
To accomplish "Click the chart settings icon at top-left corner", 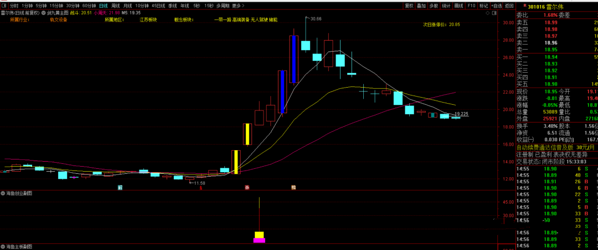I will point(4,6).
